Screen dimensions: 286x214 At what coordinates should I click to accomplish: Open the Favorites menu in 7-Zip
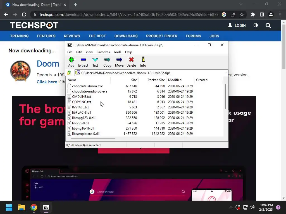point(103,52)
